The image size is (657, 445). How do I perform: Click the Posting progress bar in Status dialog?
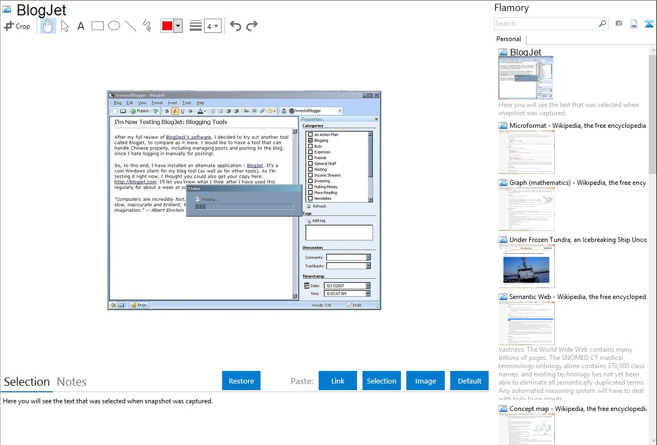click(244, 207)
